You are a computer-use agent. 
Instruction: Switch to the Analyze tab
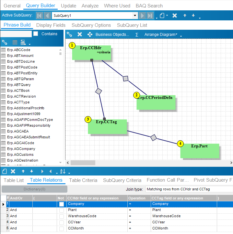pos(90,6)
